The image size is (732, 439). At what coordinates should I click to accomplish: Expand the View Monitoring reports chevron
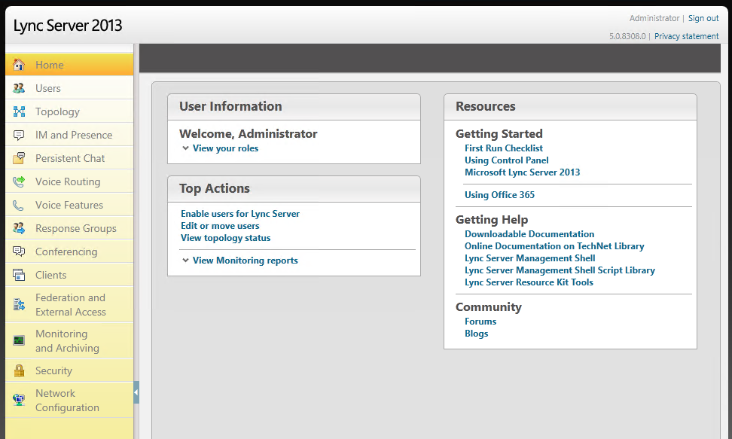[185, 260]
